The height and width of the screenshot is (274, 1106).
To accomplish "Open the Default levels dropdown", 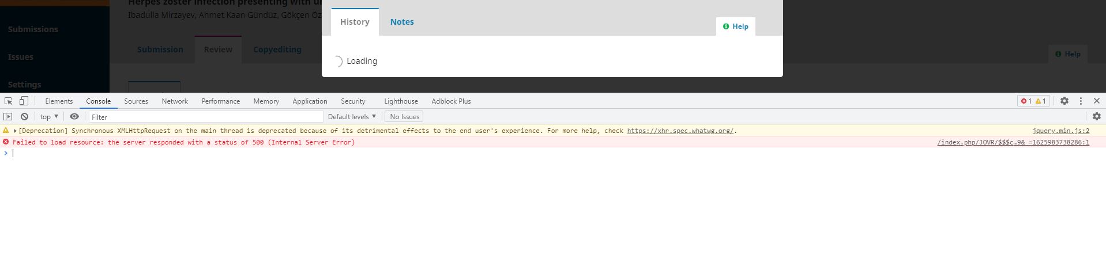I will pos(352,116).
